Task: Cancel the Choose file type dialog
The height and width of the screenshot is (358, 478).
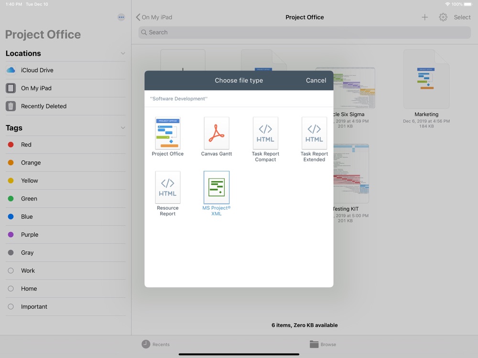Action: point(316,81)
